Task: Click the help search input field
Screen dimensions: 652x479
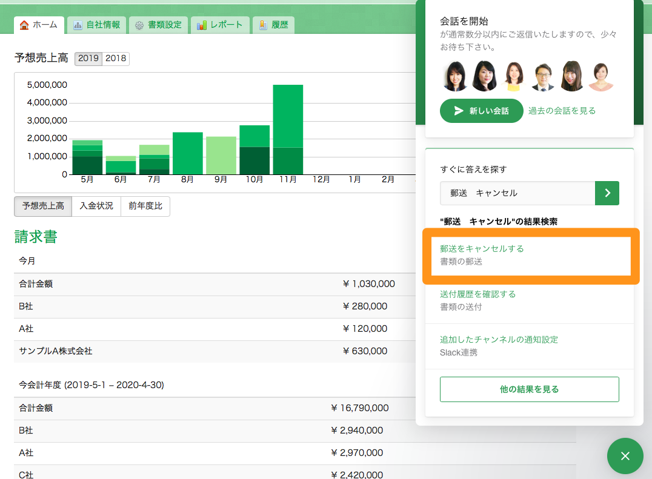Action: pyautogui.click(x=517, y=193)
